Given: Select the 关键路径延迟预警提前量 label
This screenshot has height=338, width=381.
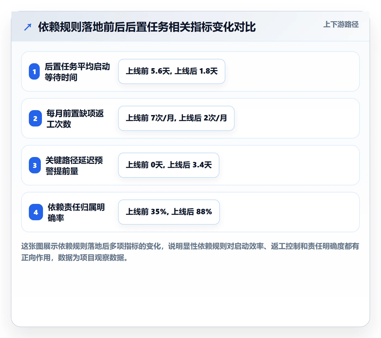Looking at the screenshot, I should pyautogui.click(x=74, y=165).
